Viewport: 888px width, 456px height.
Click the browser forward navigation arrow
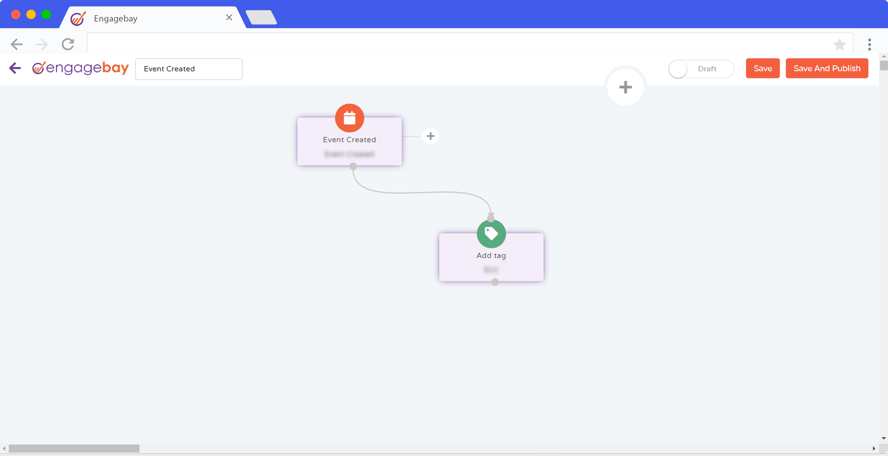(x=42, y=44)
